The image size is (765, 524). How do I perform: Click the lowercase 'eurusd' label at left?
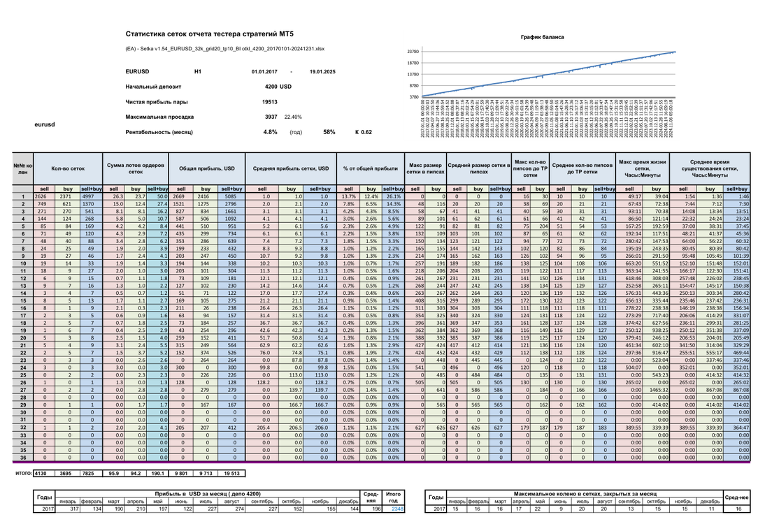(44, 124)
